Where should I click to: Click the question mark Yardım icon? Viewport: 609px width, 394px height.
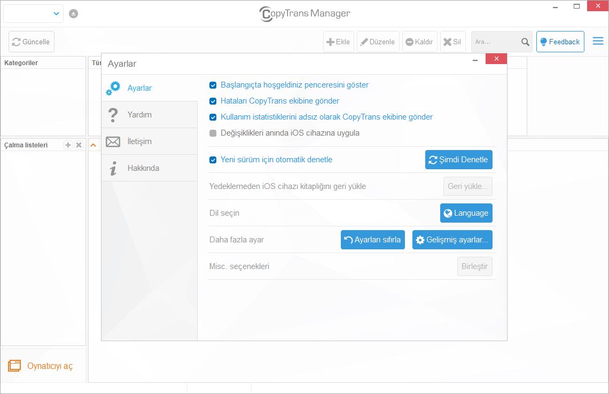pyautogui.click(x=113, y=115)
